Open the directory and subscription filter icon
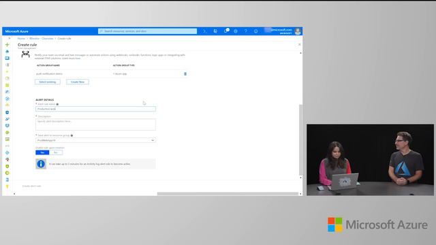436x245 pixels. [215, 31]
